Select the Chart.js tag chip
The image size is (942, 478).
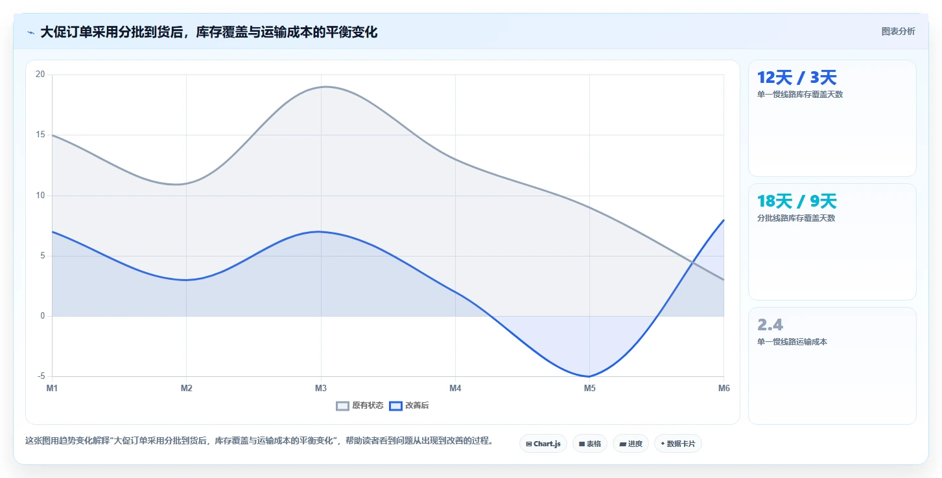click(x=543, y=444)
